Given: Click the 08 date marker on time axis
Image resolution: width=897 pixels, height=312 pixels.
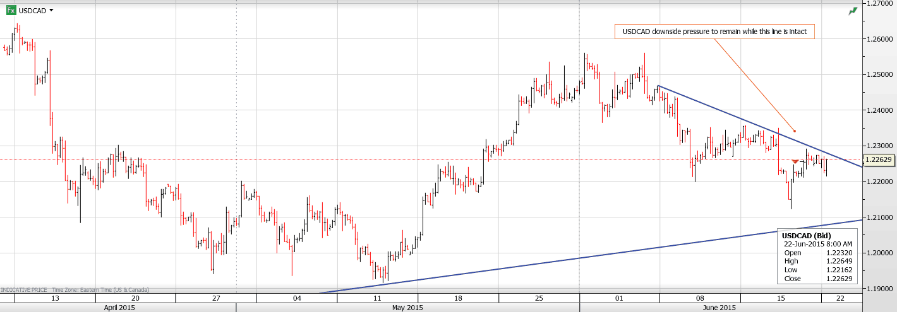Looking at the screenshot, I should [x=700, y=298].
